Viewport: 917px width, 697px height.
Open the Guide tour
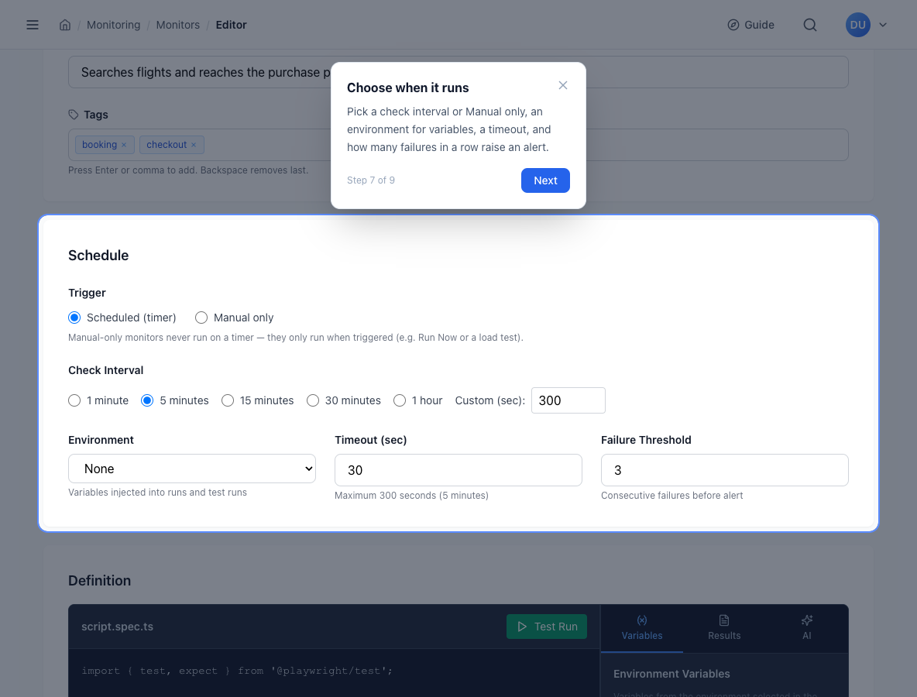(x=751, y=25)
